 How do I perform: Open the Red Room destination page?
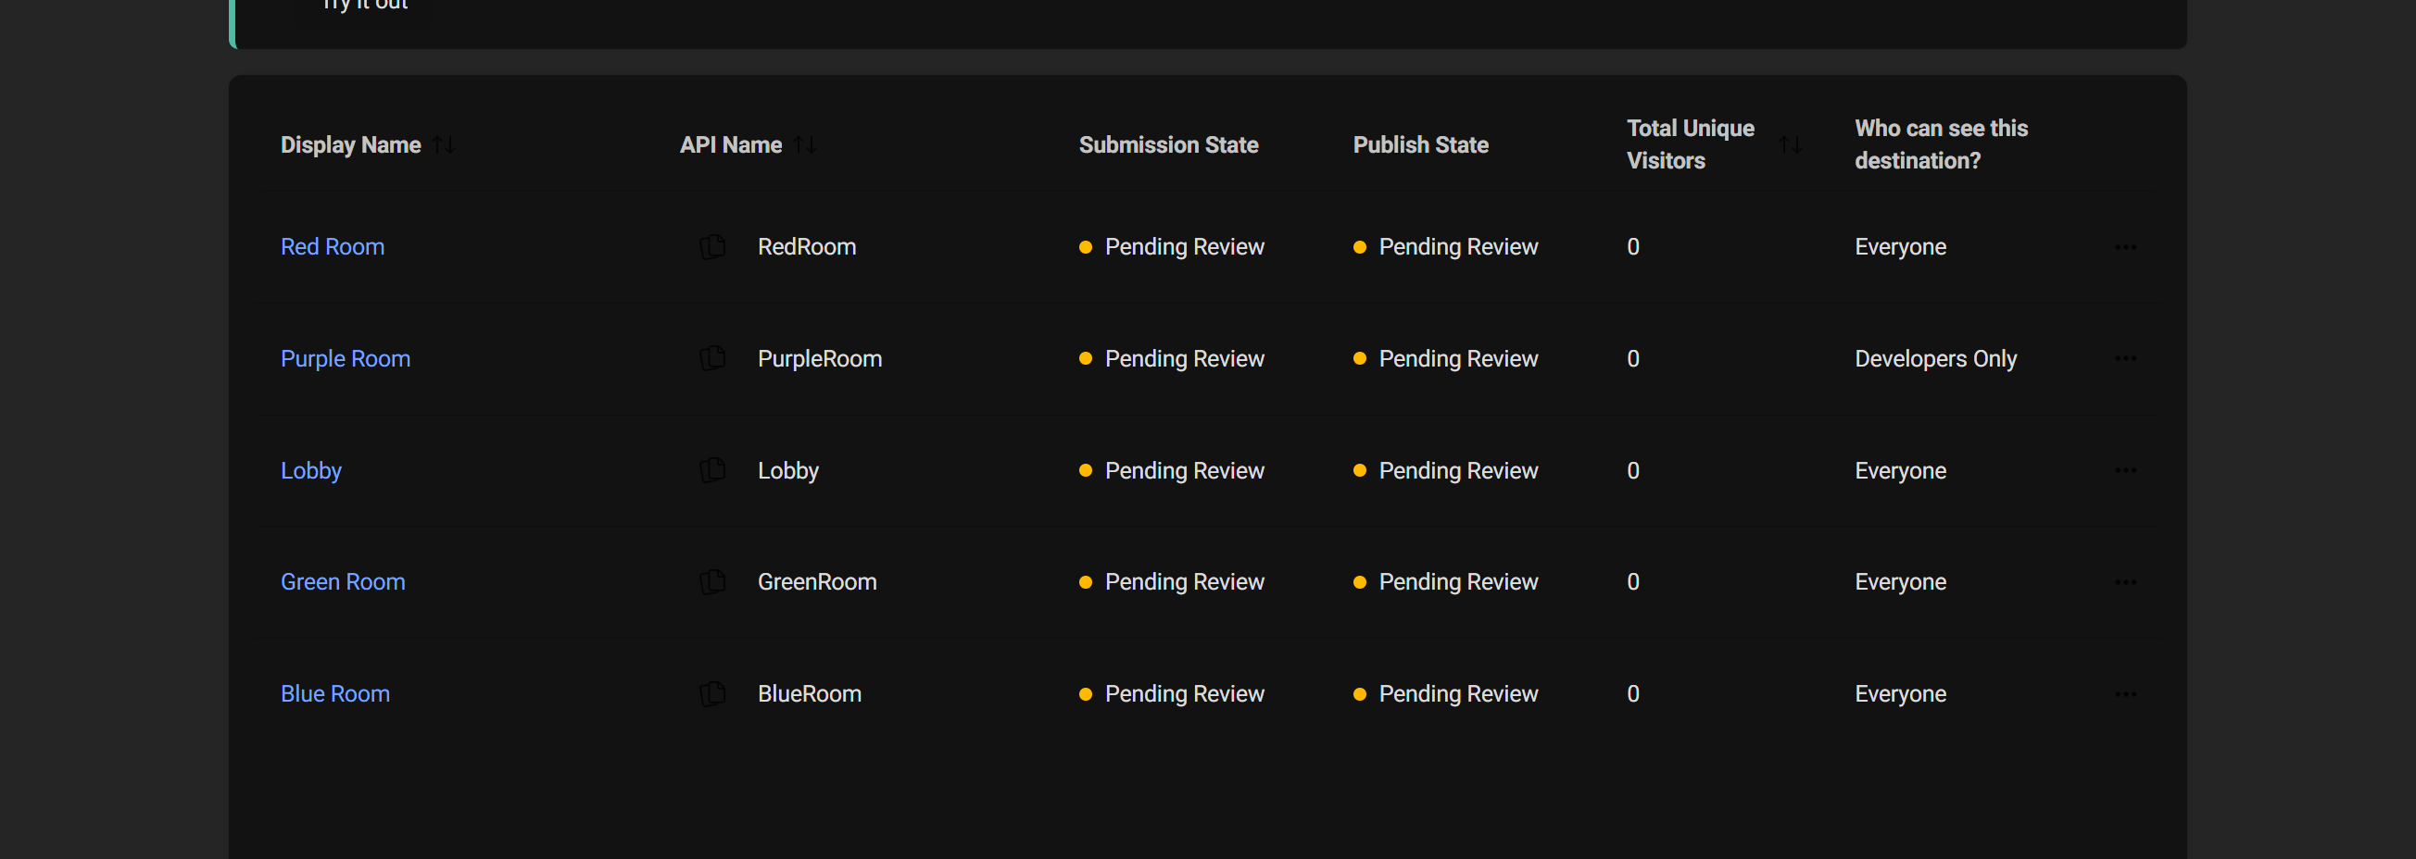click(x=332, y=246)
